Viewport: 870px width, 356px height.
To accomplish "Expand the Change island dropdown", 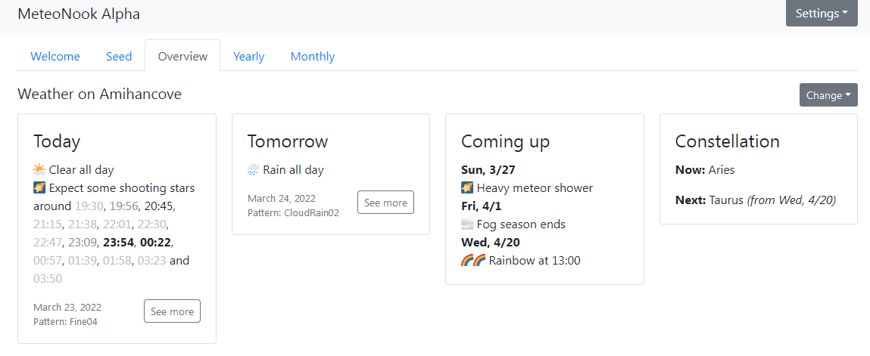I will [828, 95].
